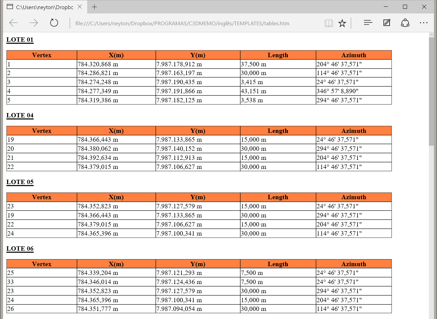Click the cell "784.286,821 m"
Screen dimensions: 437x319
tap(116, 73)
